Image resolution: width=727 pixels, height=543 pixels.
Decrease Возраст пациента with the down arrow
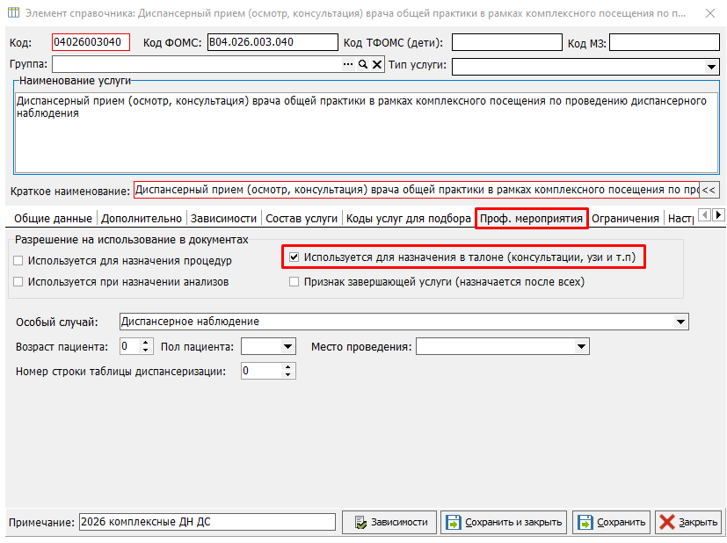[146, 351]
